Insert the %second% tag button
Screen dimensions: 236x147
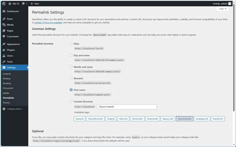pos(153,119)
